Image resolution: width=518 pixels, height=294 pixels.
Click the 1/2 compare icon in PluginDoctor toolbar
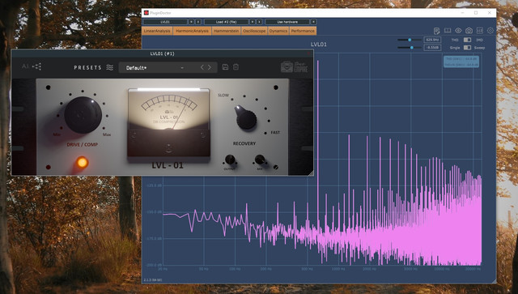pyautogui.click(x=480, y=31)
